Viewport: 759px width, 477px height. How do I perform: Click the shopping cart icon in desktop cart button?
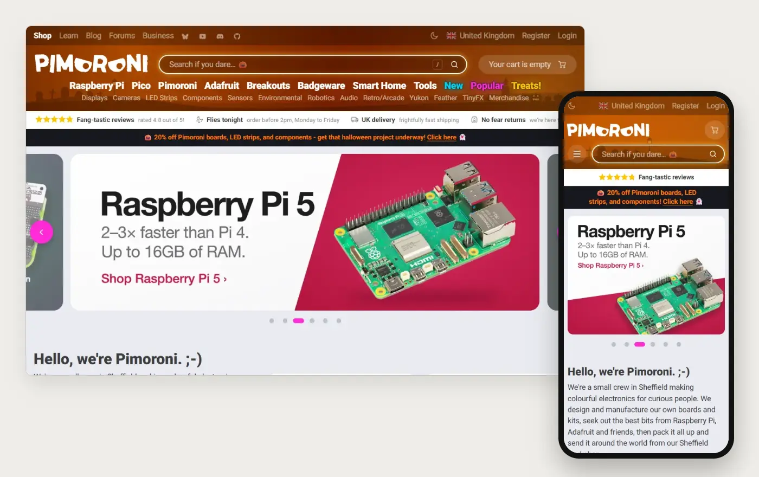[x=562, y=65]
